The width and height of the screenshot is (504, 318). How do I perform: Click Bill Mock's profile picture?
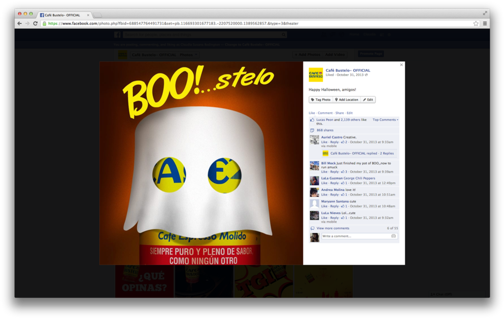point(314,166)
